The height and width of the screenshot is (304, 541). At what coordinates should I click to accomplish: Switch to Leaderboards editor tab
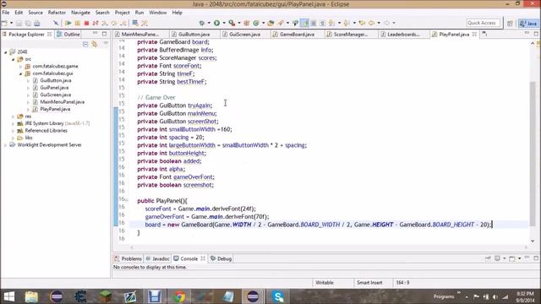pos(403,34)
